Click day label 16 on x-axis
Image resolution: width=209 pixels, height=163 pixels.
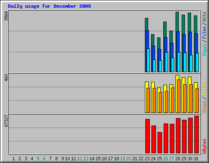tap(104, 159)
